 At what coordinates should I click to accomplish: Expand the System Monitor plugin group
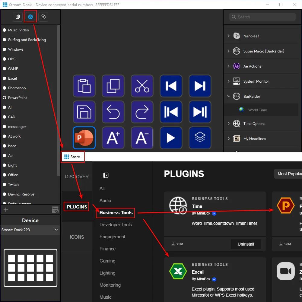point(228,81)
